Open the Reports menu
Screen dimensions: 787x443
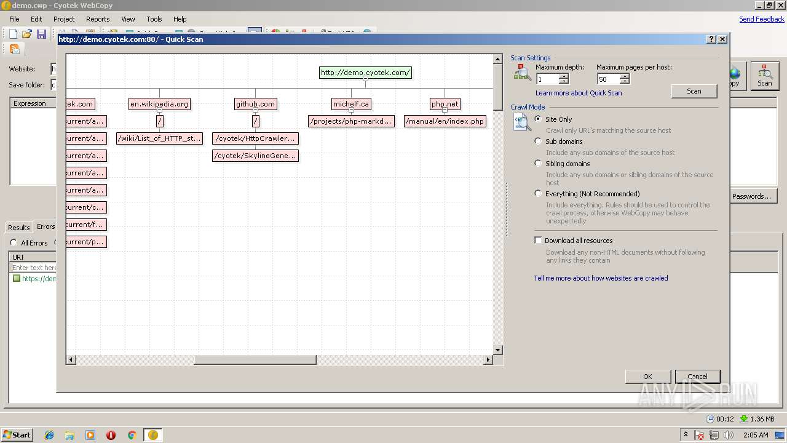pos(98,19)
